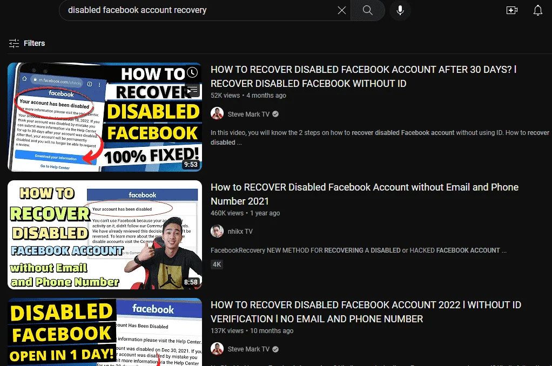Open the Filters options
Screen dimensions: 552x366
[x=27, y=43]
